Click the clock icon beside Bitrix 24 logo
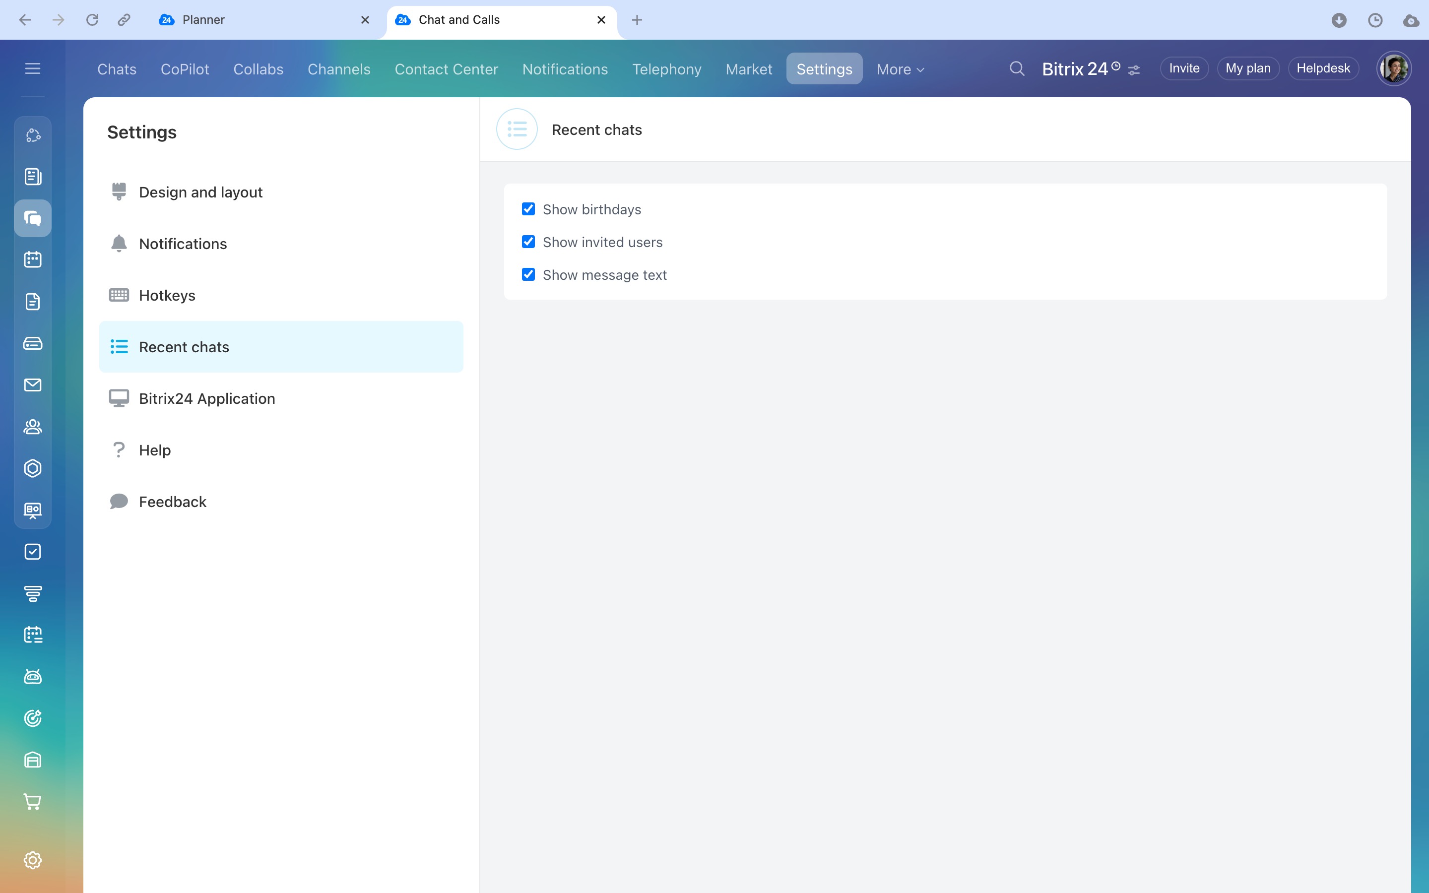The height and width of the screenshot is (893, 1429). click(1116, 65)
